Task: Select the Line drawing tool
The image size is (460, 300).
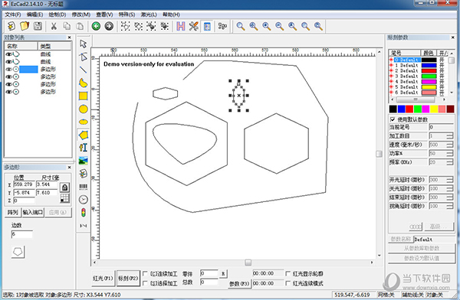Action: (84, 70)
